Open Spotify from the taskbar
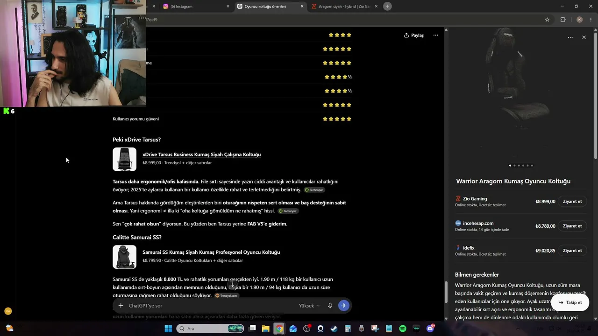The height and width of the screenshot is (336, 598). point(403,329)
